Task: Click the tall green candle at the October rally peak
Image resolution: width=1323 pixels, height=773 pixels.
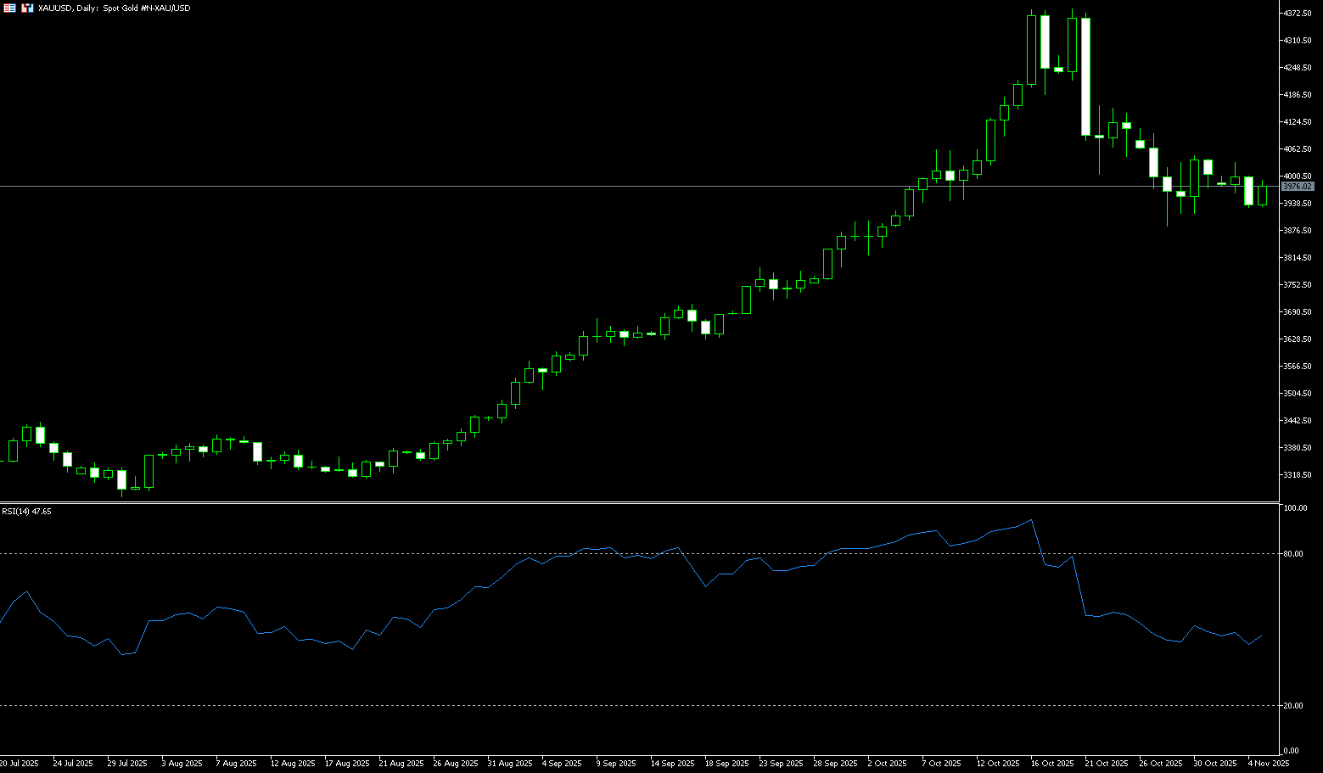Action: 1031,50
